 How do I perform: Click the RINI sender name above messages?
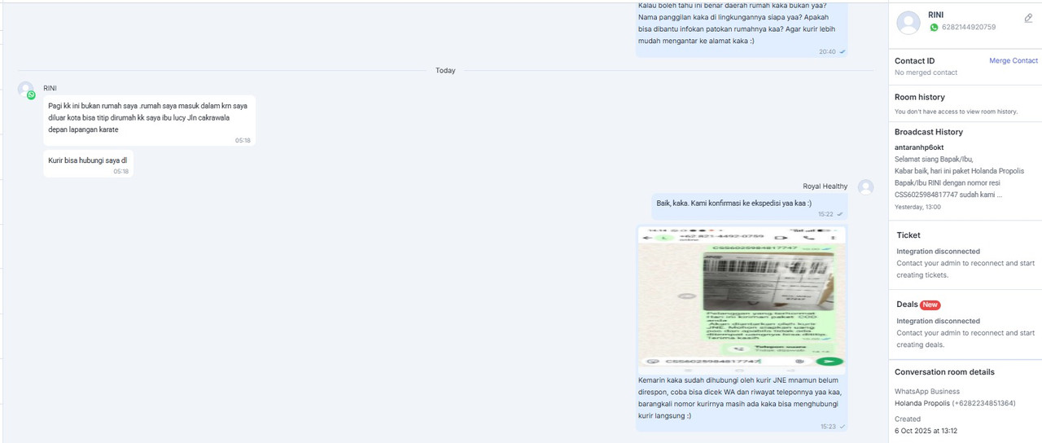pos(50,88)
